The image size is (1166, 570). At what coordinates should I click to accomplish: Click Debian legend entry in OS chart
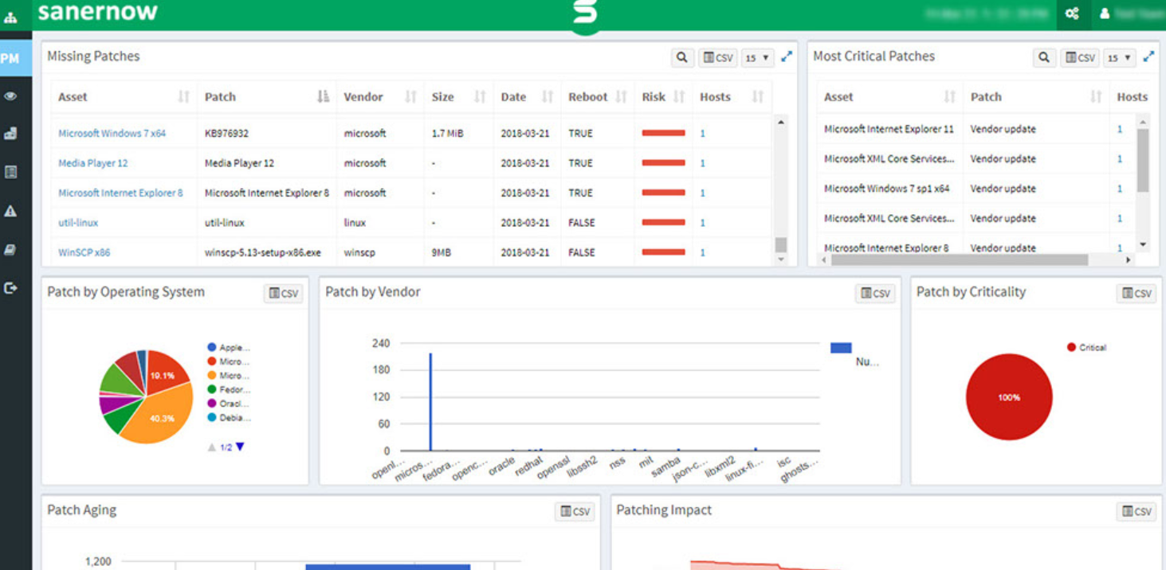tap(229, 418)
